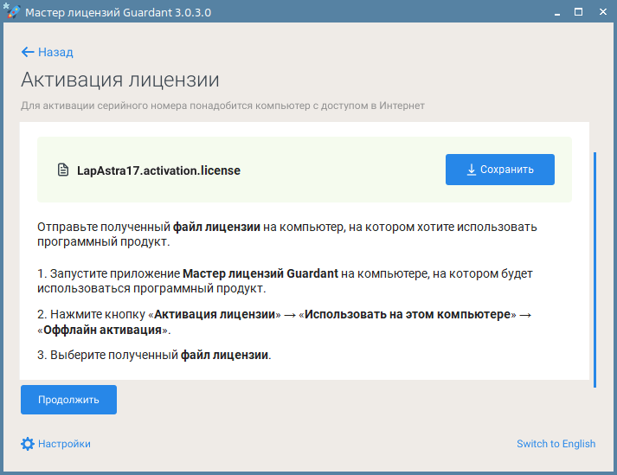Click instruction step 2 mentioning «Оффлайн активация»

[x=285, y=322]
